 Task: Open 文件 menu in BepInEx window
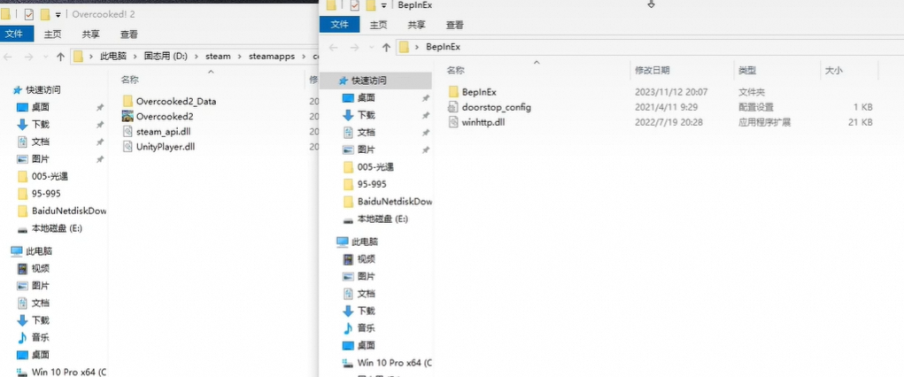(340, 25)
